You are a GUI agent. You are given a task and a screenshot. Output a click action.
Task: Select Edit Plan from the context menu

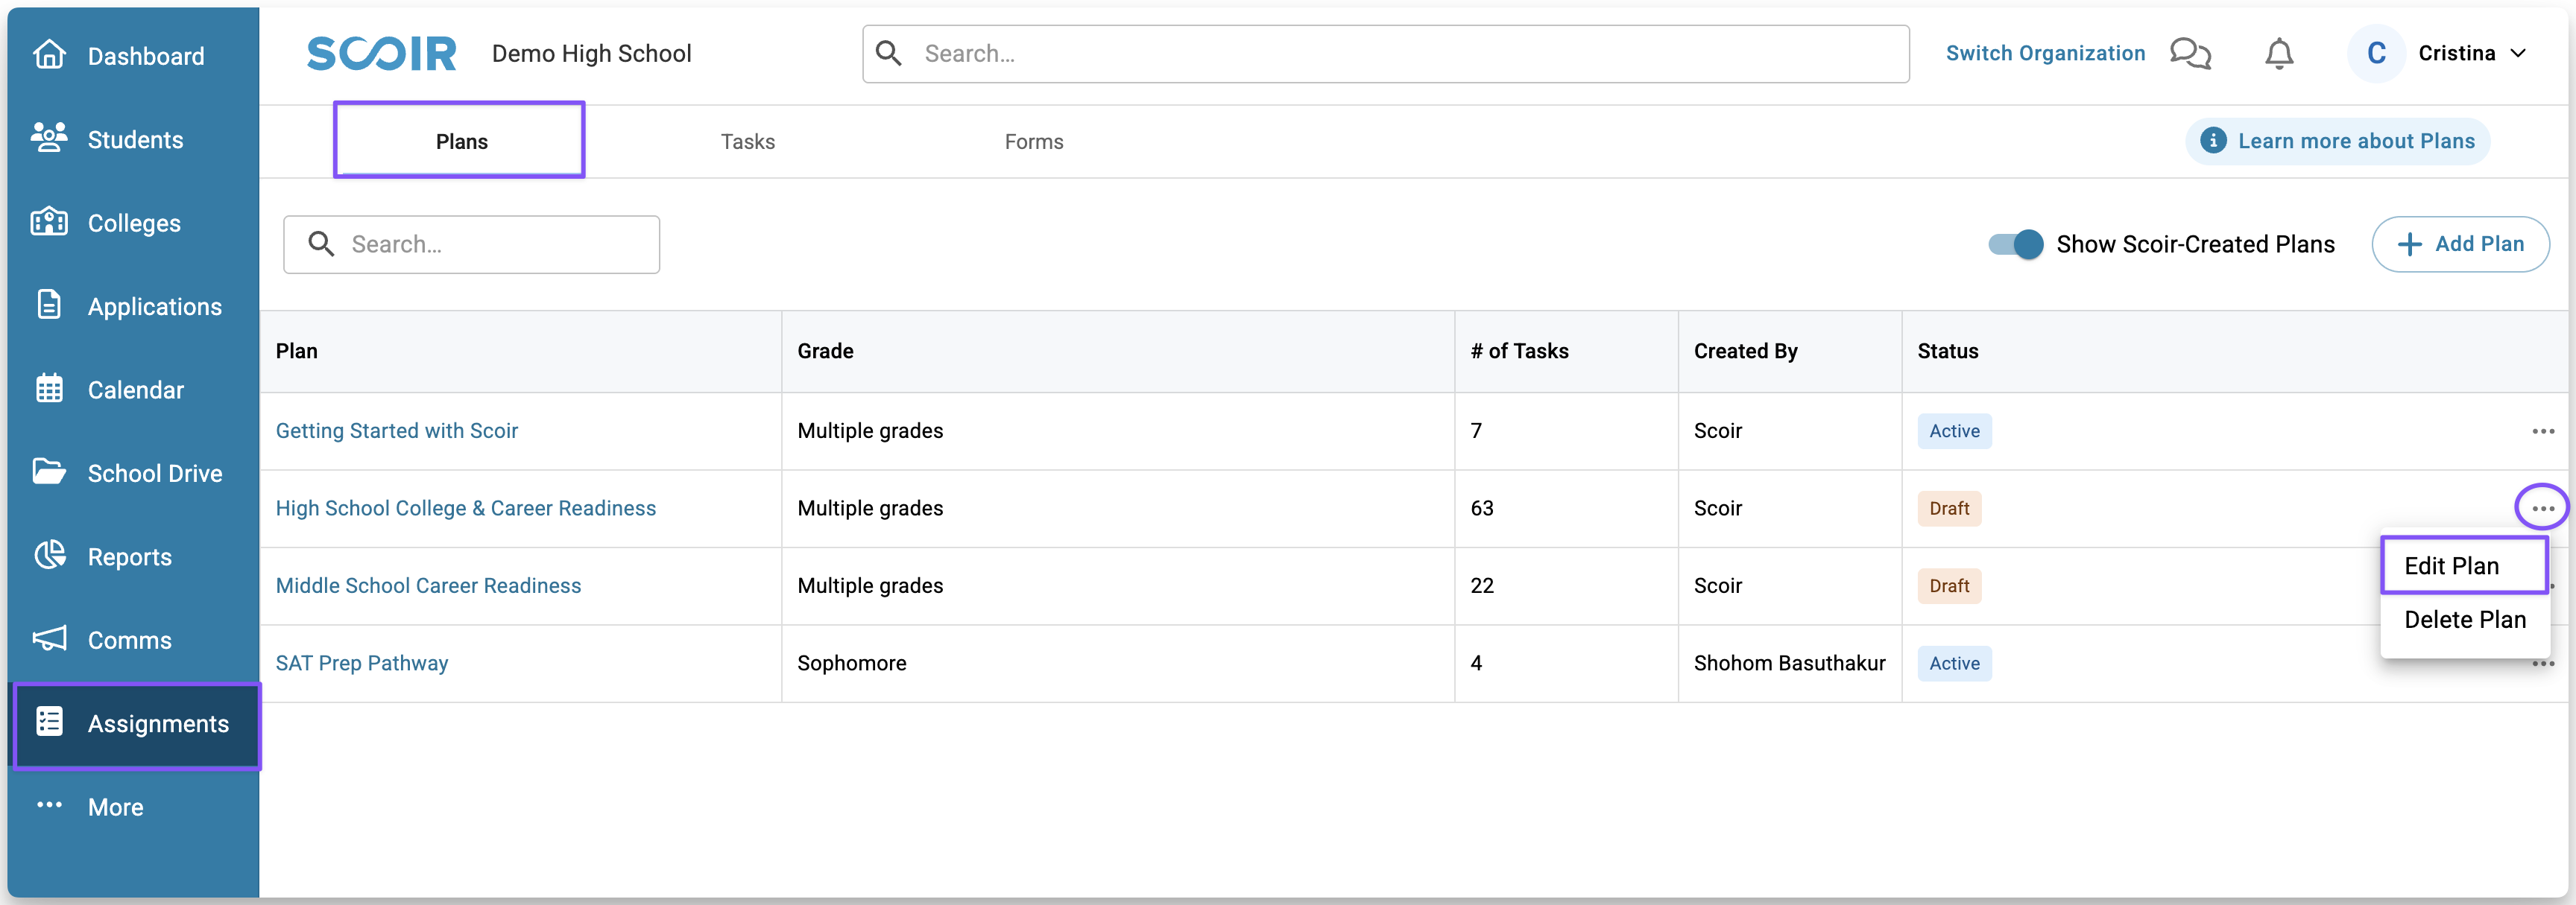pos(2451,566)
